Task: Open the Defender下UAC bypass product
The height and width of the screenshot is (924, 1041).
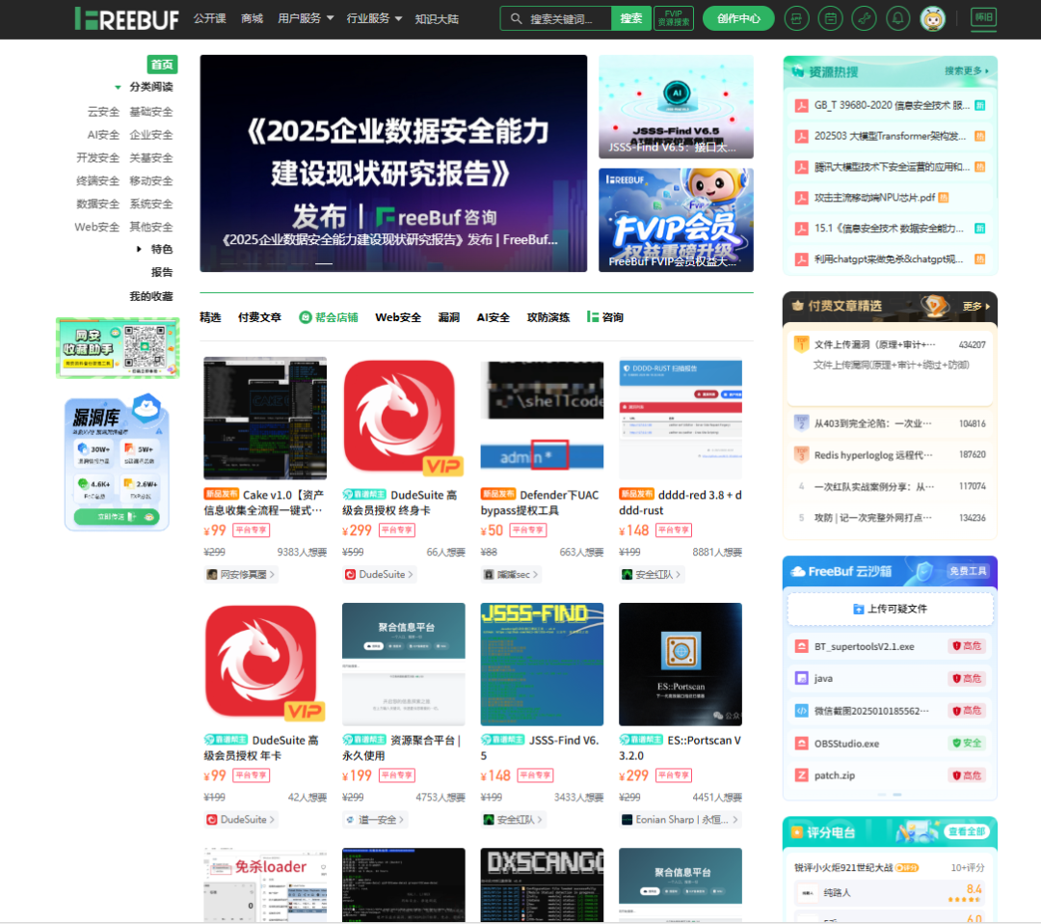Action: click(542, 418)
